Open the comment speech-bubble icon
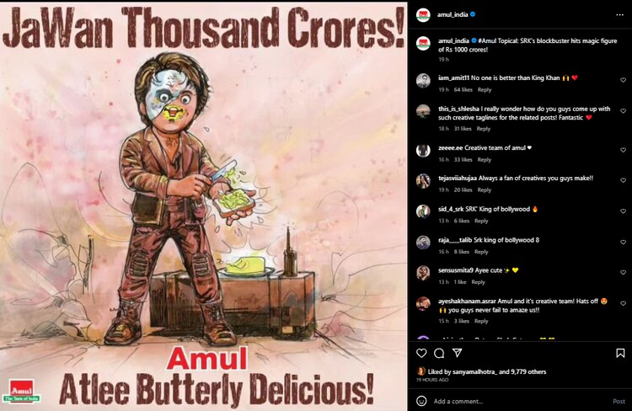Image resolution: width=632 pixels, height=411 pixels. click(439, 351)
